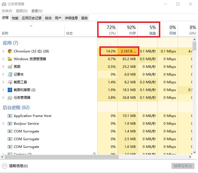Select the Application Frame Host row name
The width and height of the screenshot is (198, 173).
point(32,116)
